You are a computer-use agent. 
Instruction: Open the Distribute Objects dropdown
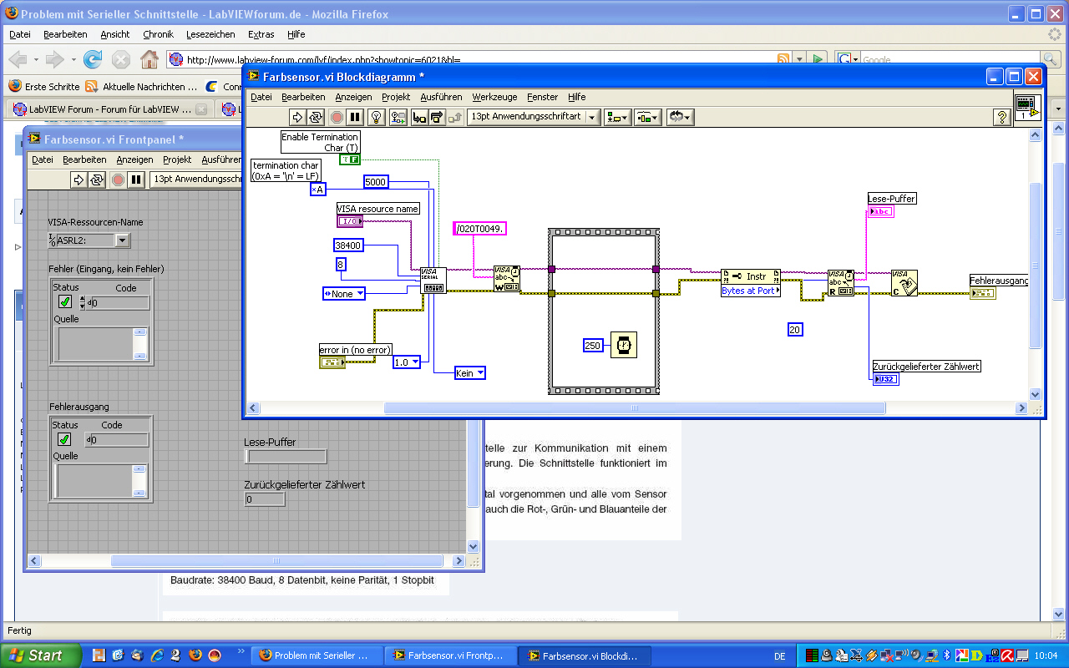[648, 117]
